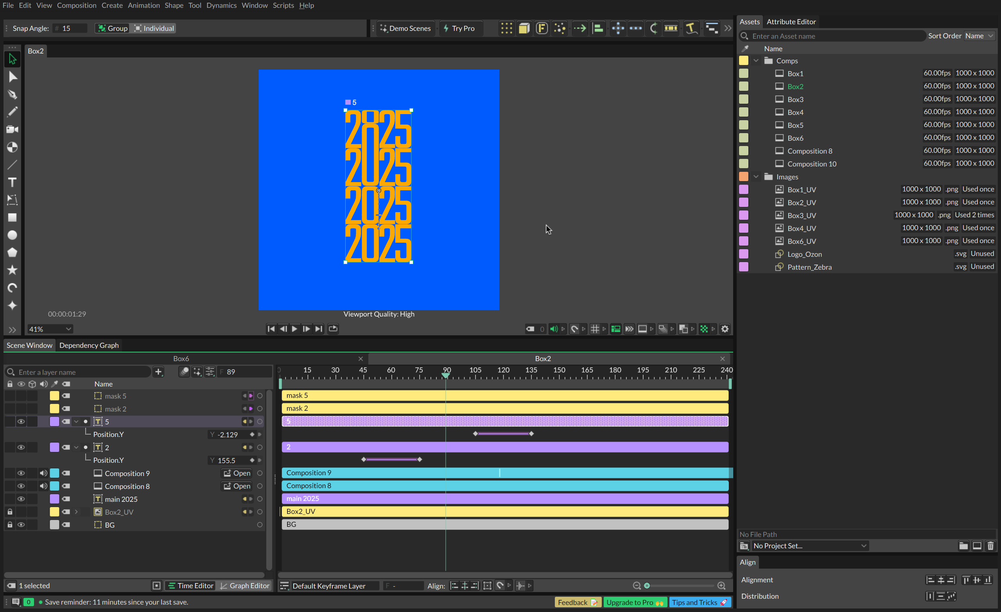Select the Pen tool in left toolbar
Screen dimensions: 1001x612
click(x=12, y=94)
